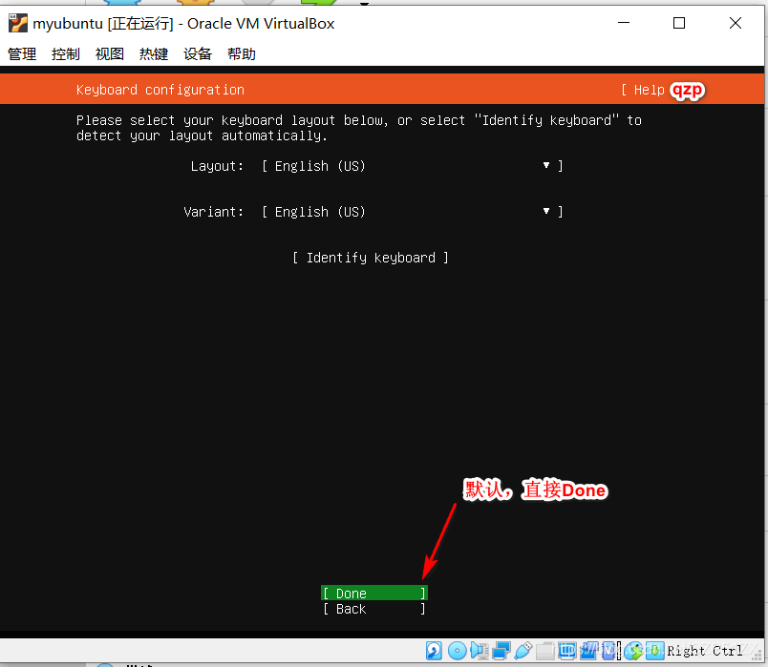The image size is (768, 667).
Task: Open the 管理 menu
Action: 22,53
